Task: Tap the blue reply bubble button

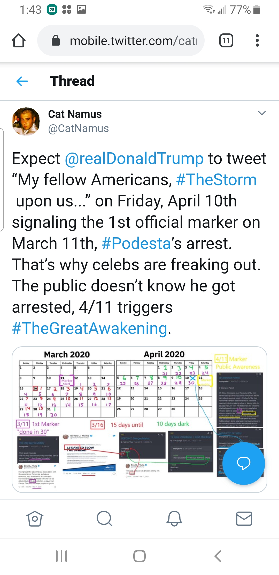Action: tap(243, 463)
